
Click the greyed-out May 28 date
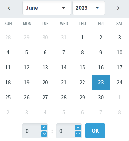(x=8, y=37)
